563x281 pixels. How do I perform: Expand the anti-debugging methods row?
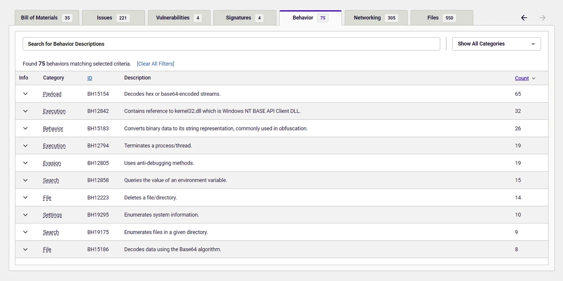pos(25,163)
